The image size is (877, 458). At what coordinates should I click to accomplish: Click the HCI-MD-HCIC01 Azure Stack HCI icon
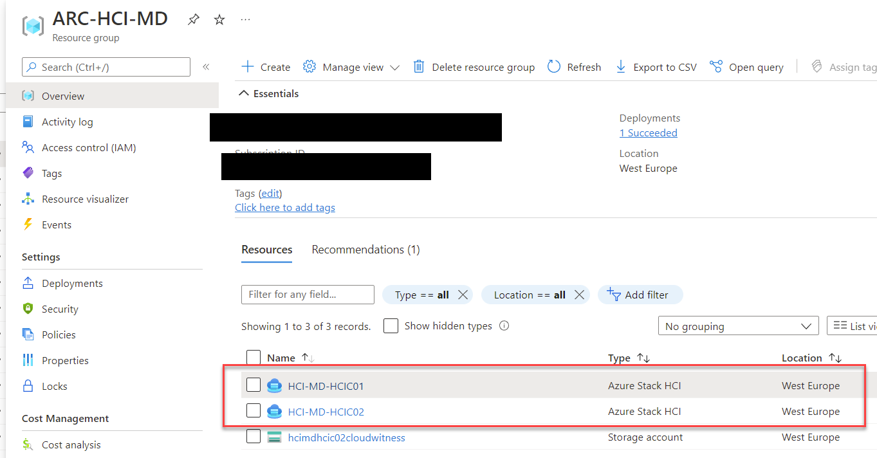point(274,386)
